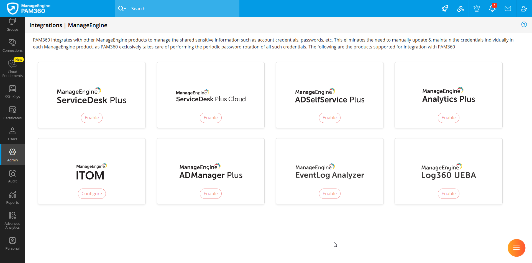Click the ManageEngine PAM360 logo
The width and height of the screenshot is (532, 263).
pyautogui.click(x=29, y=9)
